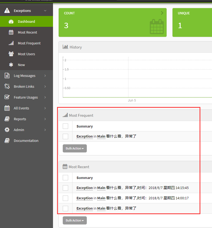Click the Dashboard gauge icon
Image resolution: width=212 pixels, height=228 pixels.
click(11, 21)
